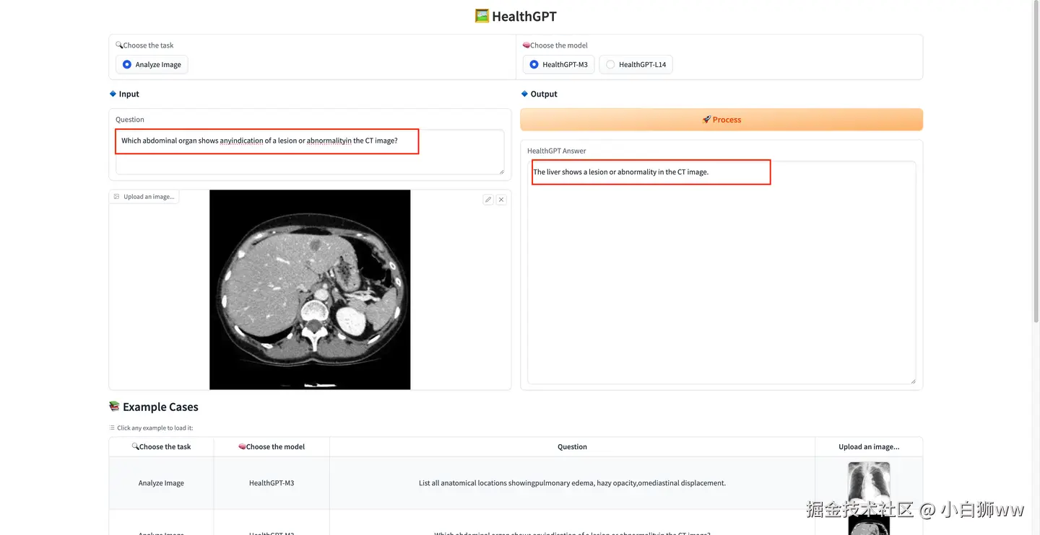The width and height of the screenshot is (1040, 535).
Task: Click the Example Cases heading
Action: click(153, 407)
